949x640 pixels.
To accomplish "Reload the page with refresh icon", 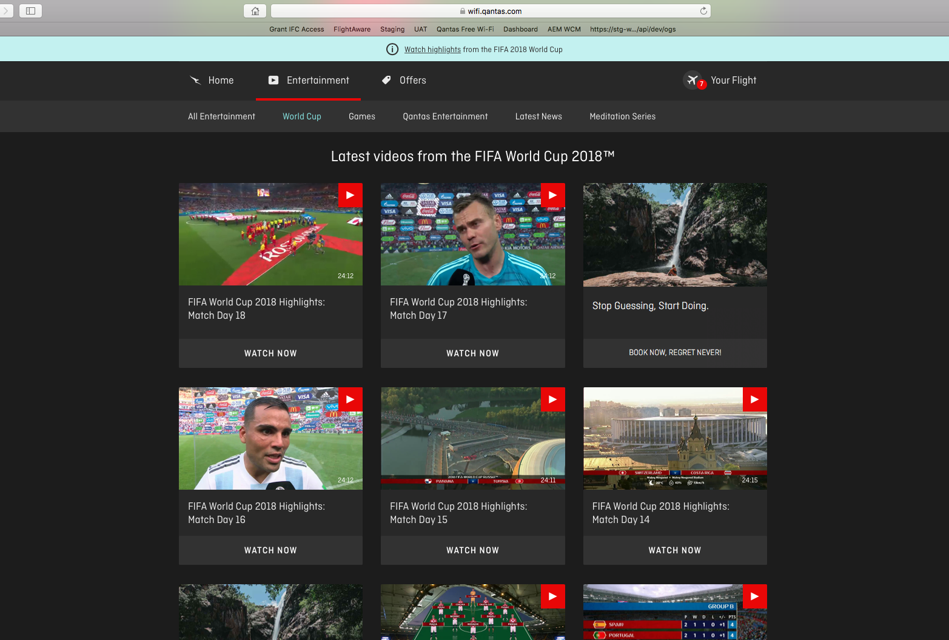I will [703, 11].
